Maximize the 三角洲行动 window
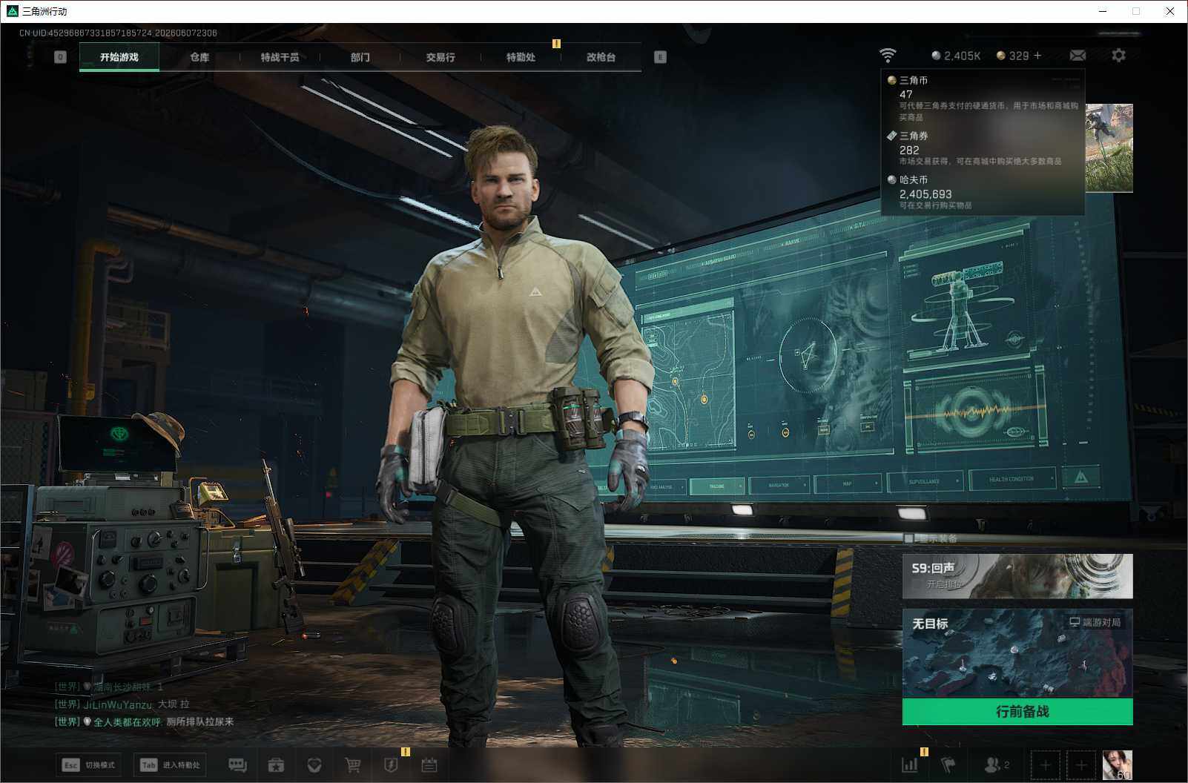This screenshot has width=1188, height=783. (1136, 11)
